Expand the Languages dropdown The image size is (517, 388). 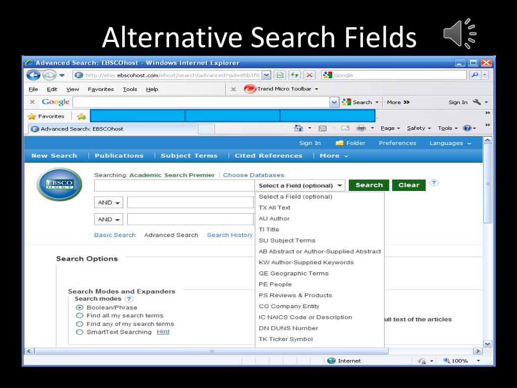450,143
